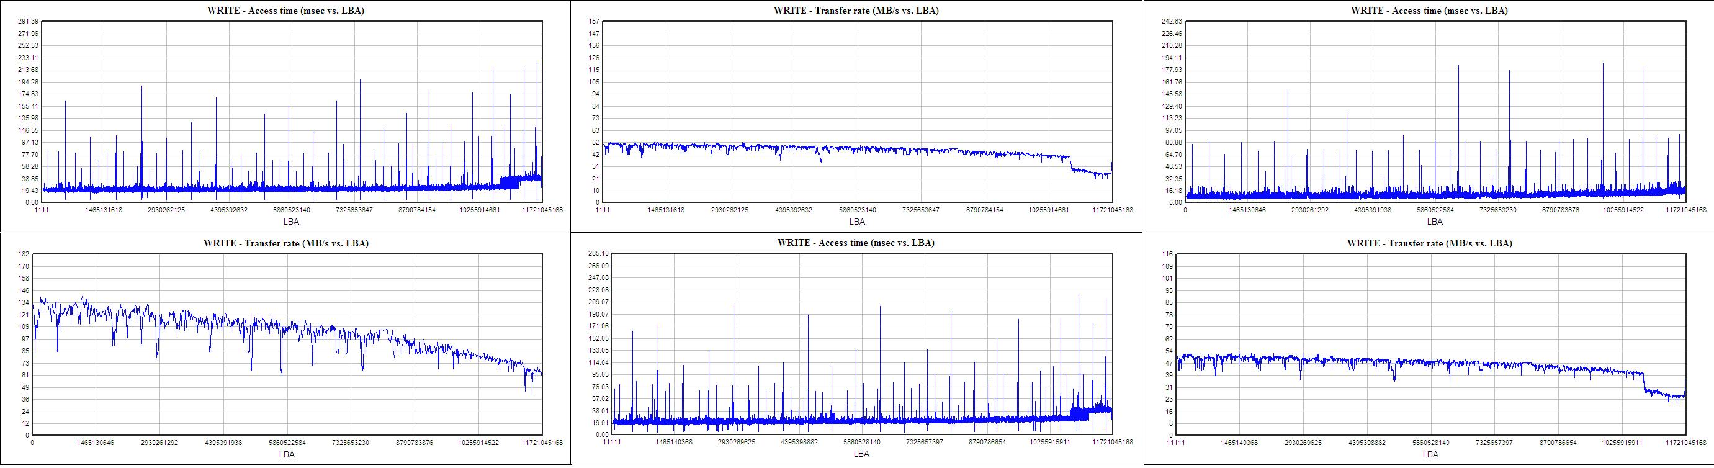This screenshot has height=468, width=1714.
Task: Select the 228.08 y-axis label
Action: coord(599,290)
